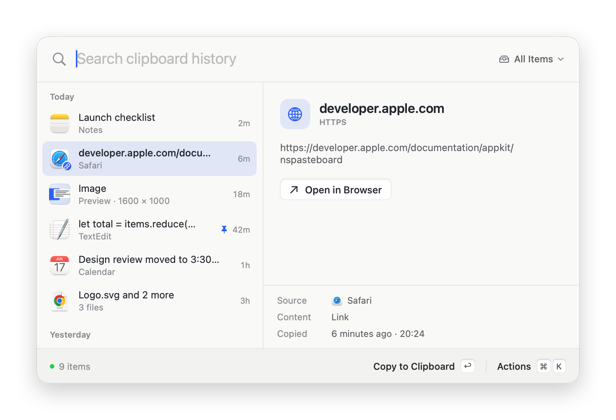Viewport: 616px width, 420px height.
Task: Select the let total = items.reduce entry
Action: pyautogui.click(x=149, y=230)
